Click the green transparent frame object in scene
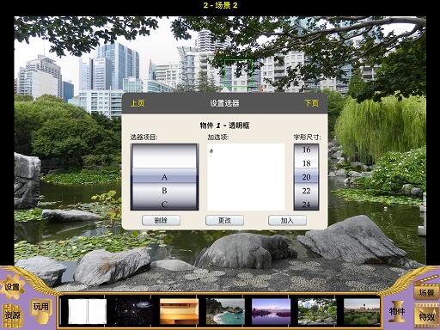 tap(238, 73)
